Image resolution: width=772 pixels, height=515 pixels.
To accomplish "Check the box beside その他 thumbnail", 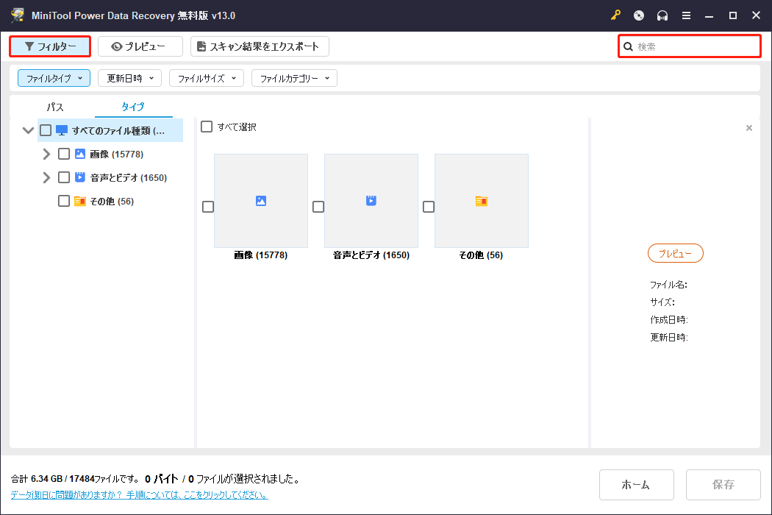I will point(429,207).
